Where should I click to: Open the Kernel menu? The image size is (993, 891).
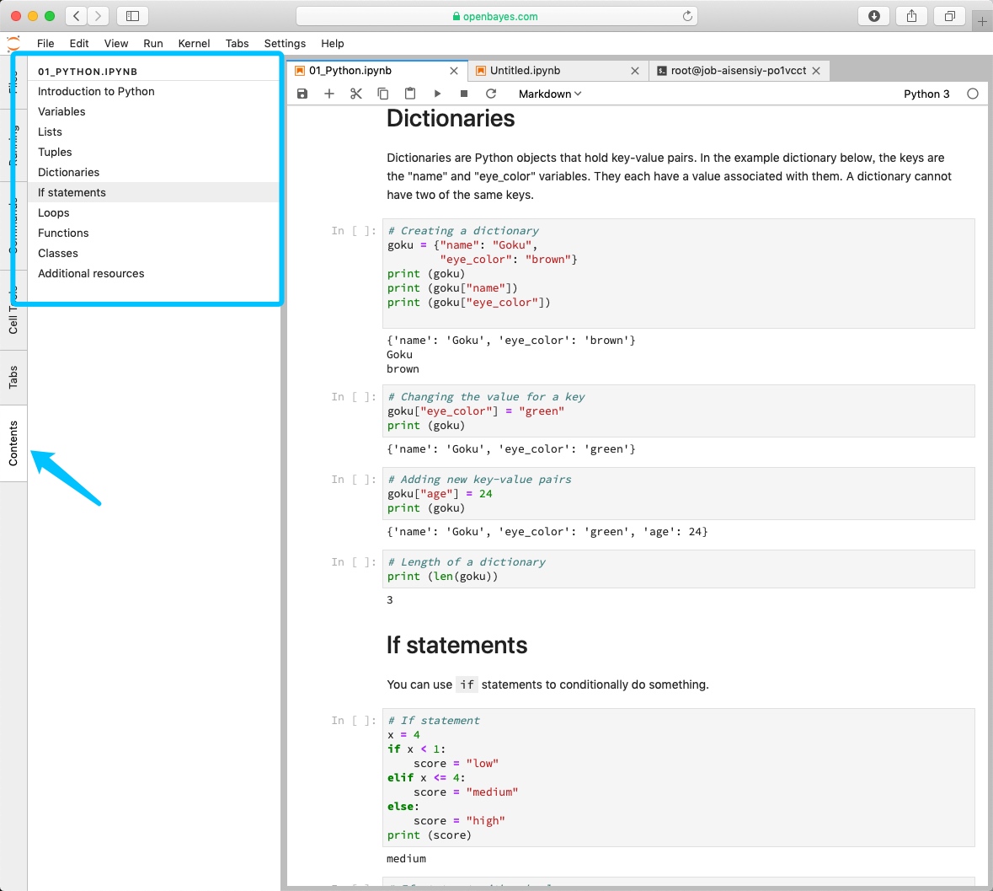[x=194, y=43]
